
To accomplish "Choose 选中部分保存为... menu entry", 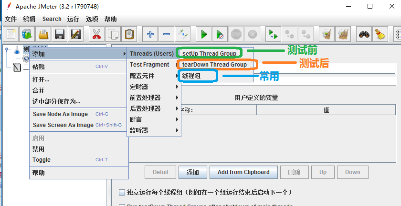I will coord(79,101).
